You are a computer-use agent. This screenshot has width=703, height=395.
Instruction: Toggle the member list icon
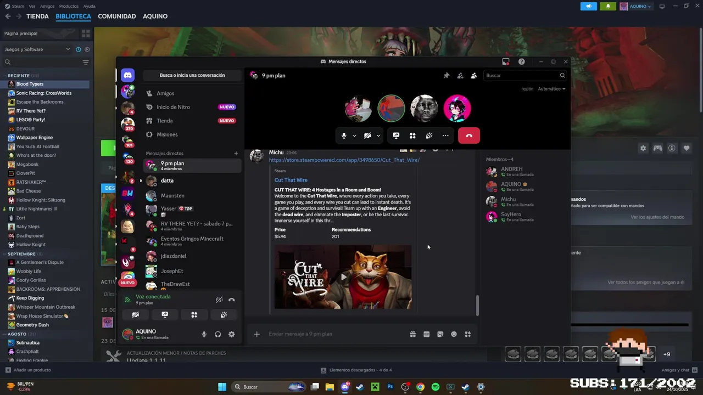click(473, 76)
